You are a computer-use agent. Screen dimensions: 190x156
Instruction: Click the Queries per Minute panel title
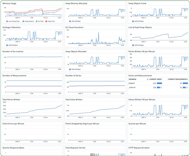tap(137, 124)
